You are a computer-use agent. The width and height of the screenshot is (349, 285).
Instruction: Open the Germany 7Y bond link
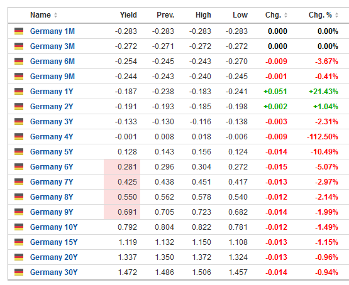tap(52, 182)
